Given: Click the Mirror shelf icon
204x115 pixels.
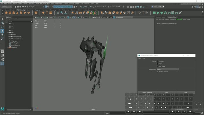Looking at the screenshot, I should (x=80, y=13).
